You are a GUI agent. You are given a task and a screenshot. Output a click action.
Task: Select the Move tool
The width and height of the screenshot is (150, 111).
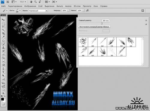(3, 20)
